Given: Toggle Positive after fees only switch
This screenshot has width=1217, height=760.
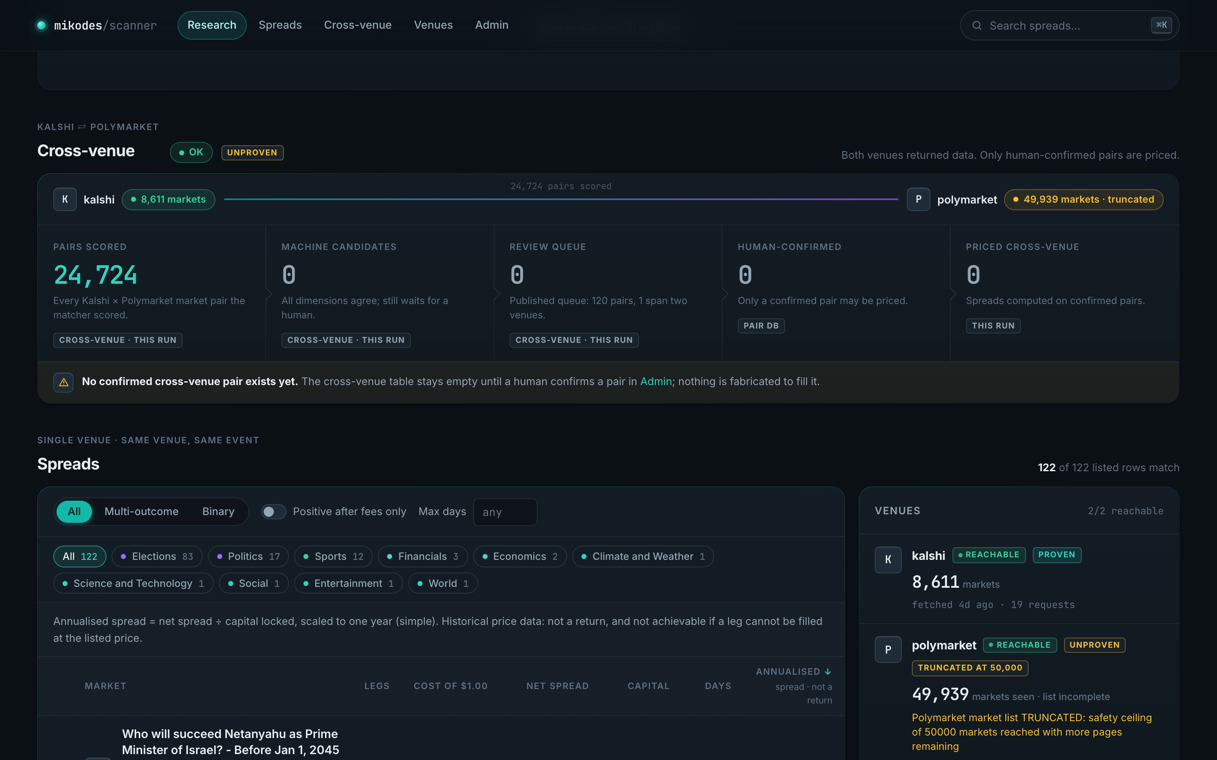Looking at the screenshot, I should pyautogui.click(x=273, y=512).
